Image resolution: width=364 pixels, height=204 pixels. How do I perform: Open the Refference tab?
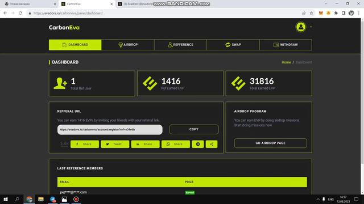coord(180,45)
